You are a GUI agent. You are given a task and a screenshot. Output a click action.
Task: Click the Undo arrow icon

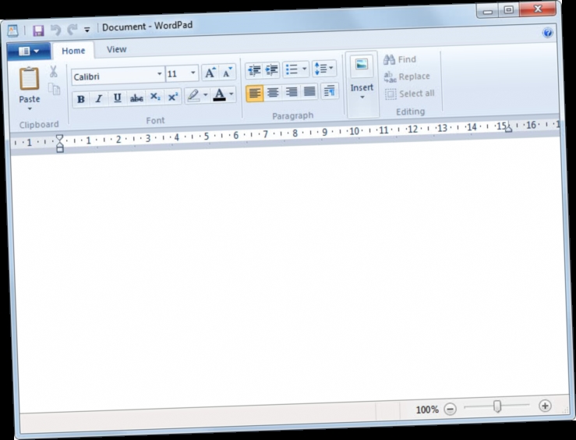[x=55, y=30]
